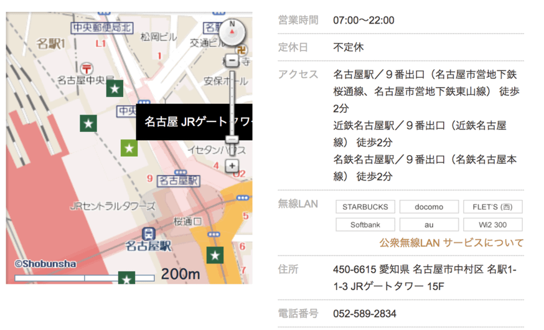This screenshot has height=330, width=544.
Task: Click the red post office symbol
Action: pyautogui.click(x=87, y=68)
